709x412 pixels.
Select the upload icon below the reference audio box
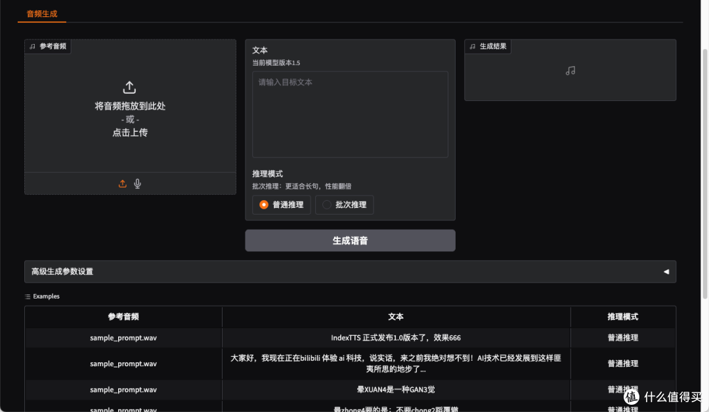(122, 184)
